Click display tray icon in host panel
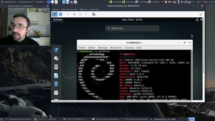The height and width of the screenshot is (121, 215). (x=186, y=2)
